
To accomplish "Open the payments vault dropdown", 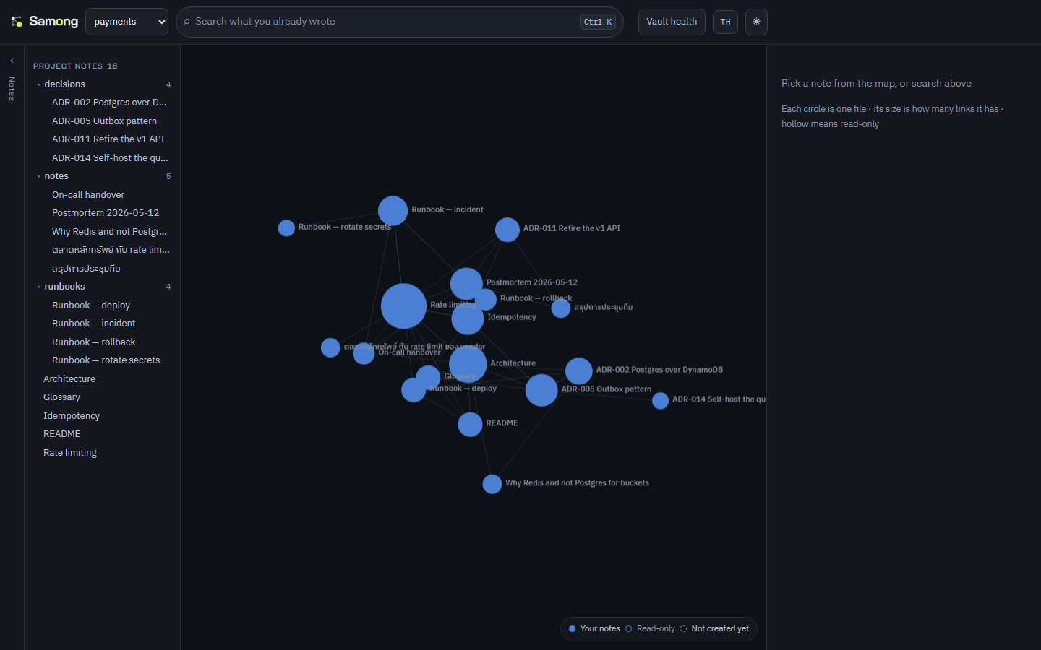I will click(x=127, y=22).
